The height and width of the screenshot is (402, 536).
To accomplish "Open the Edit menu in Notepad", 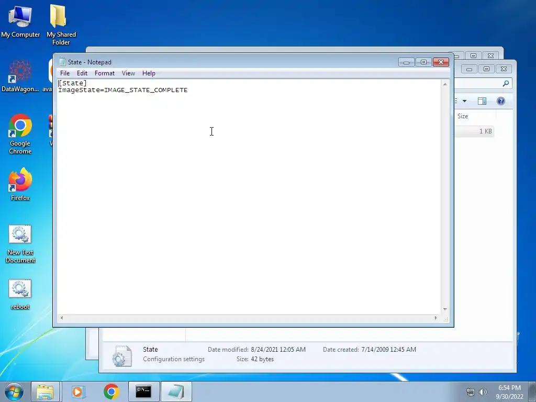I will (82, 73).
